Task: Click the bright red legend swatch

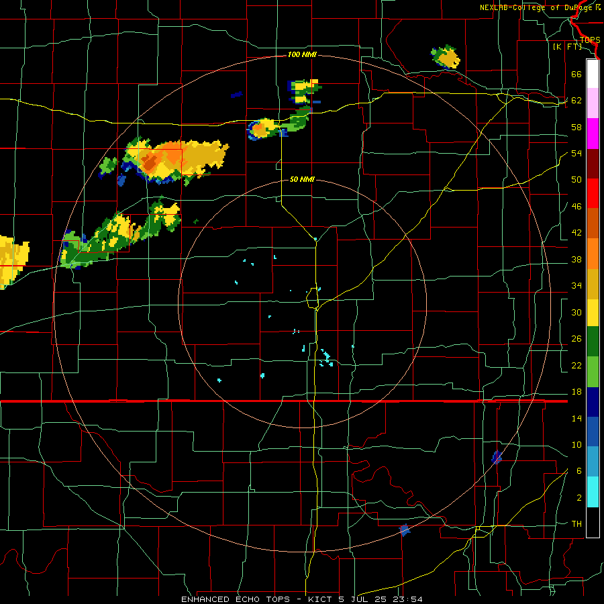Action: pos(593,193)
